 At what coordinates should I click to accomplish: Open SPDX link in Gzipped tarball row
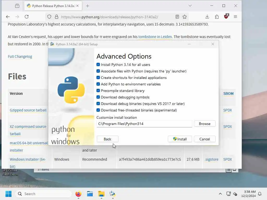click(x=227, y=110)
